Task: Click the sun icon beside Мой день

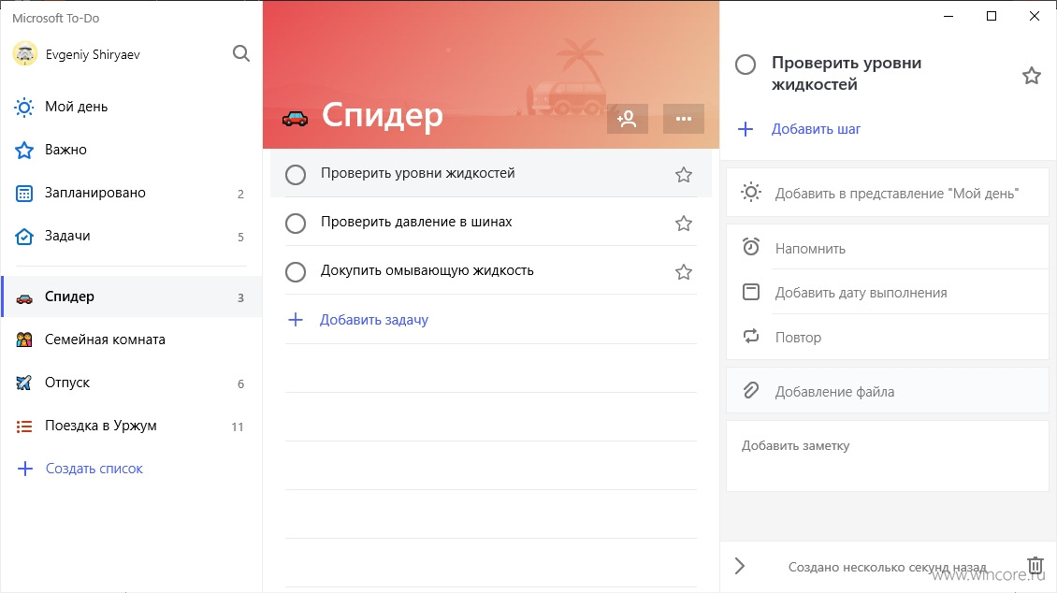Action: [x=24, y=108]
